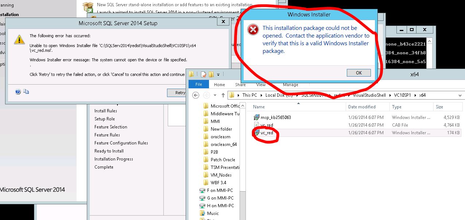The width and height of the screenshot is (465, 220).
Task: Open the File tab in Explorer
Action: pos(199,84)
